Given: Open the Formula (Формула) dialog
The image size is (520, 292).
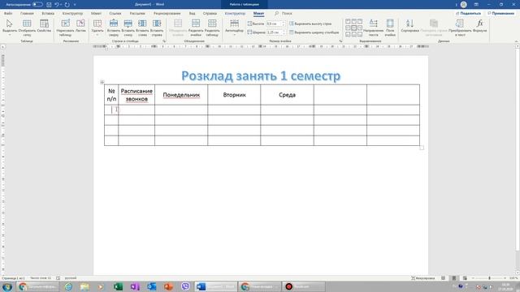Looking at the screenshot, I should (480, 26).
